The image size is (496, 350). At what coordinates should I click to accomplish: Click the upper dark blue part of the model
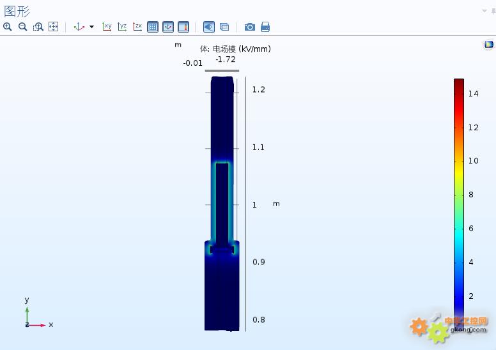coord(222,119)
